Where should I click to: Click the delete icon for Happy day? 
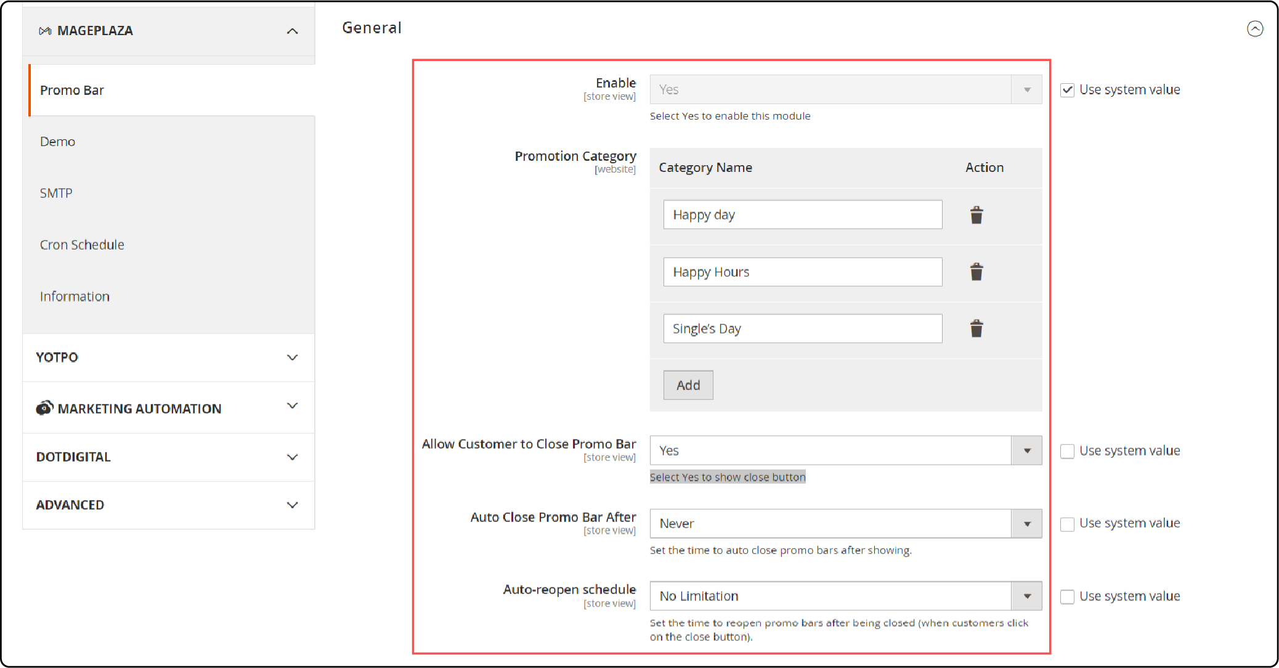pyautogui.click(x=975, y=214)
